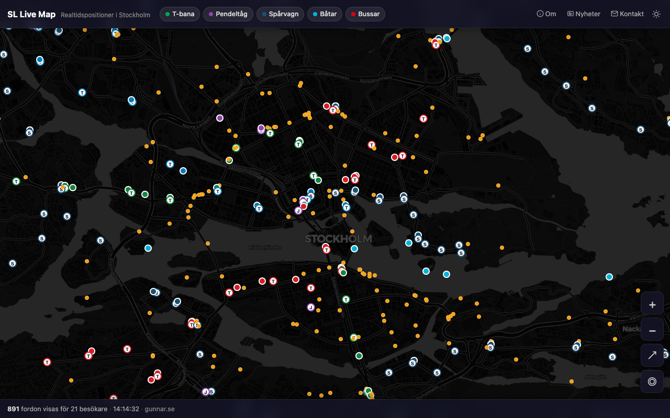Toggle the Bussar filter chip
The width and height of the screenshot is (670, 418).
pos(365,14)
